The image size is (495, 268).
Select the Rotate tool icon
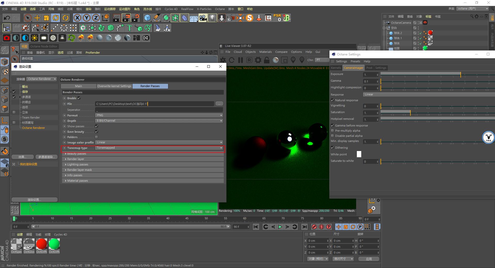click(x=56, y=18)
